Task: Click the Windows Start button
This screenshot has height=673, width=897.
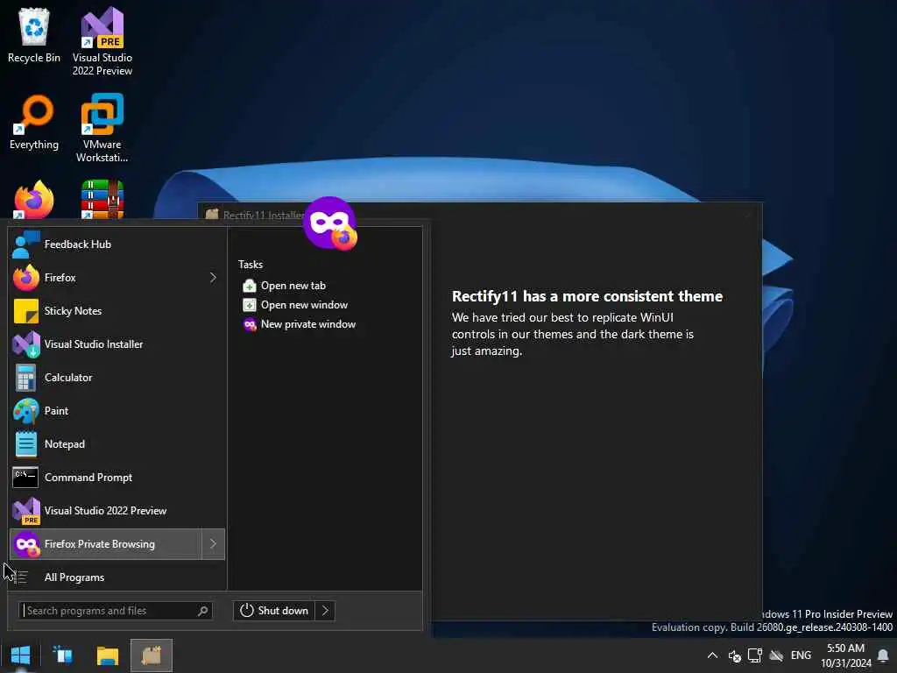Action: (x=21, y=655)
